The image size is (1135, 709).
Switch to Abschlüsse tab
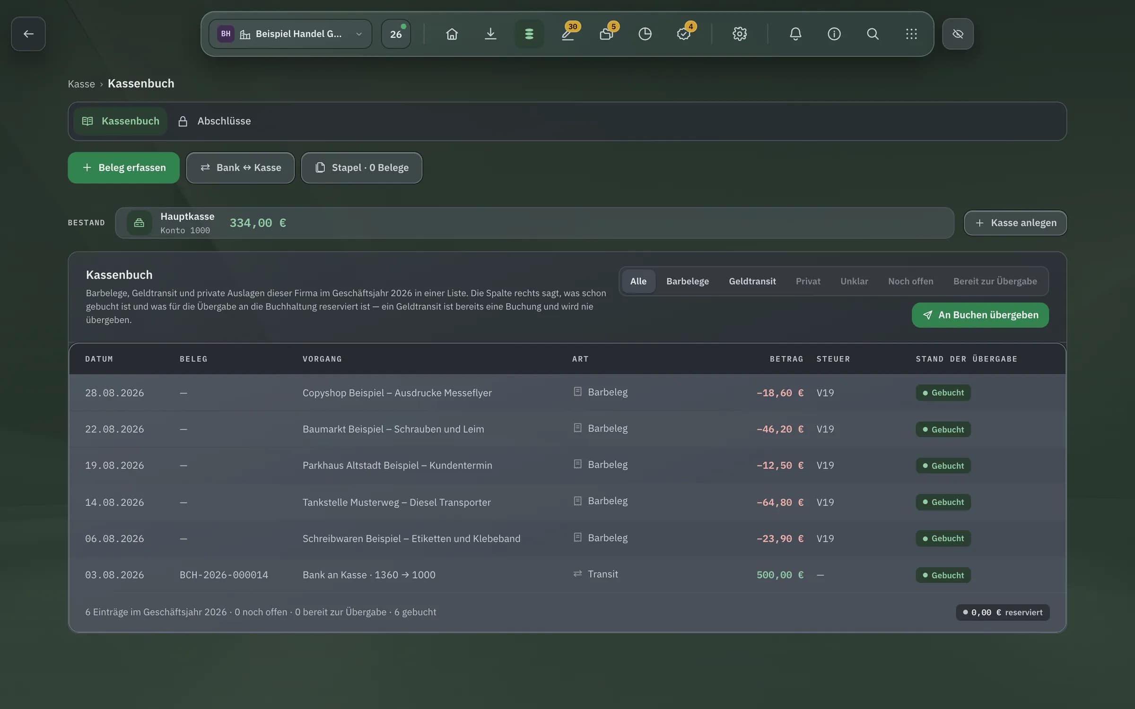click(x=214, y=121)
